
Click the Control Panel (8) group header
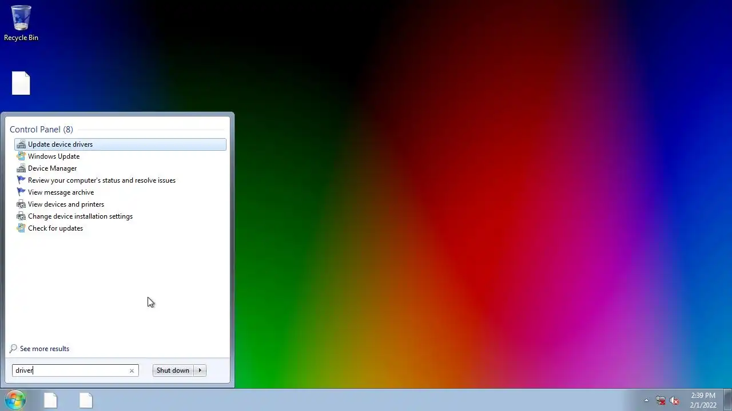coord(41,130)
